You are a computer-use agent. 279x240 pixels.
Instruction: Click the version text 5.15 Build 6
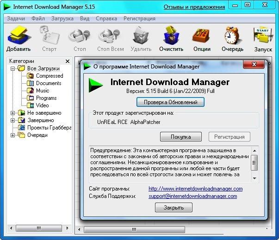click(x=170, y=91)
